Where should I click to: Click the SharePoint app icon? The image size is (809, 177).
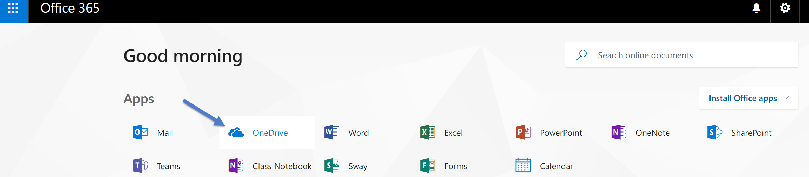click(715, 132)
